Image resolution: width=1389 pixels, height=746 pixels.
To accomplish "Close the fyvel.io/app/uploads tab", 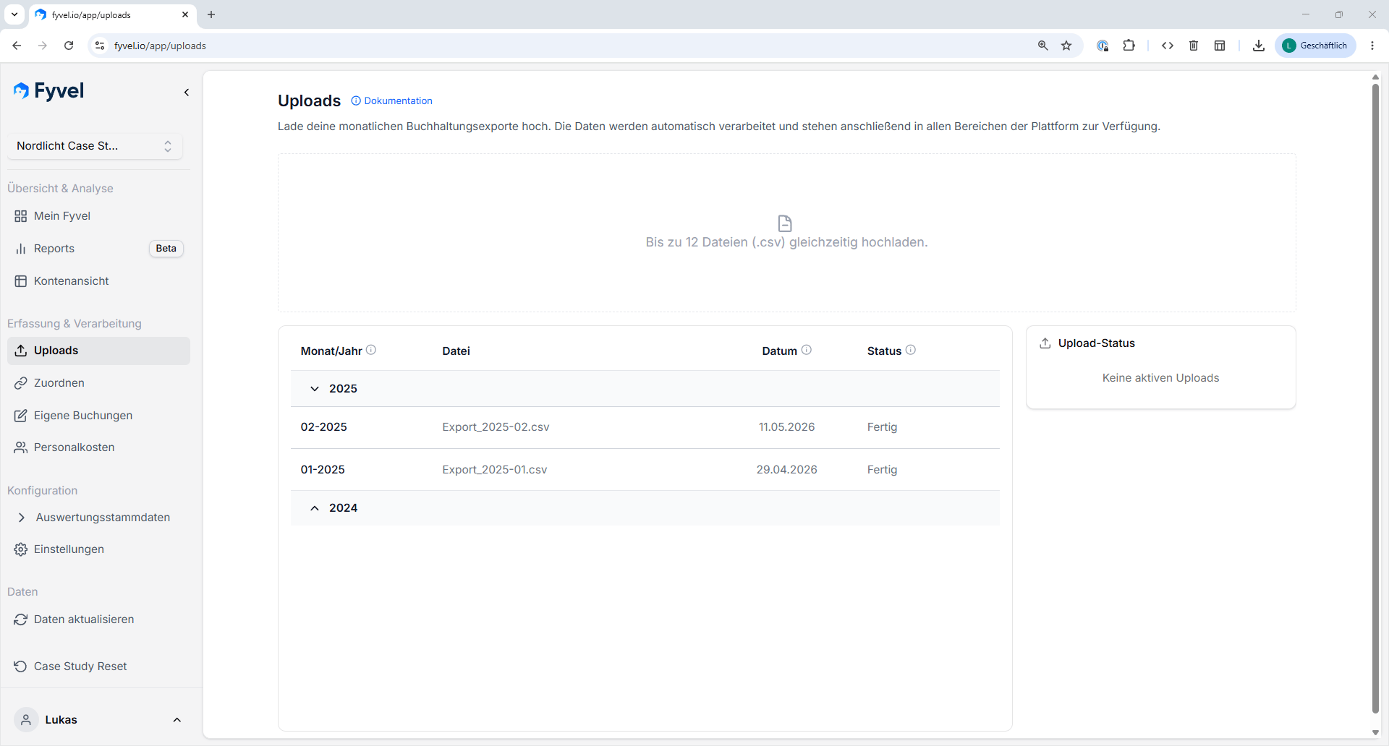I will 185,14.
